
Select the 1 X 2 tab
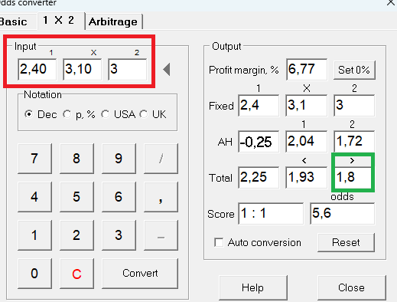tap(60, 21)
